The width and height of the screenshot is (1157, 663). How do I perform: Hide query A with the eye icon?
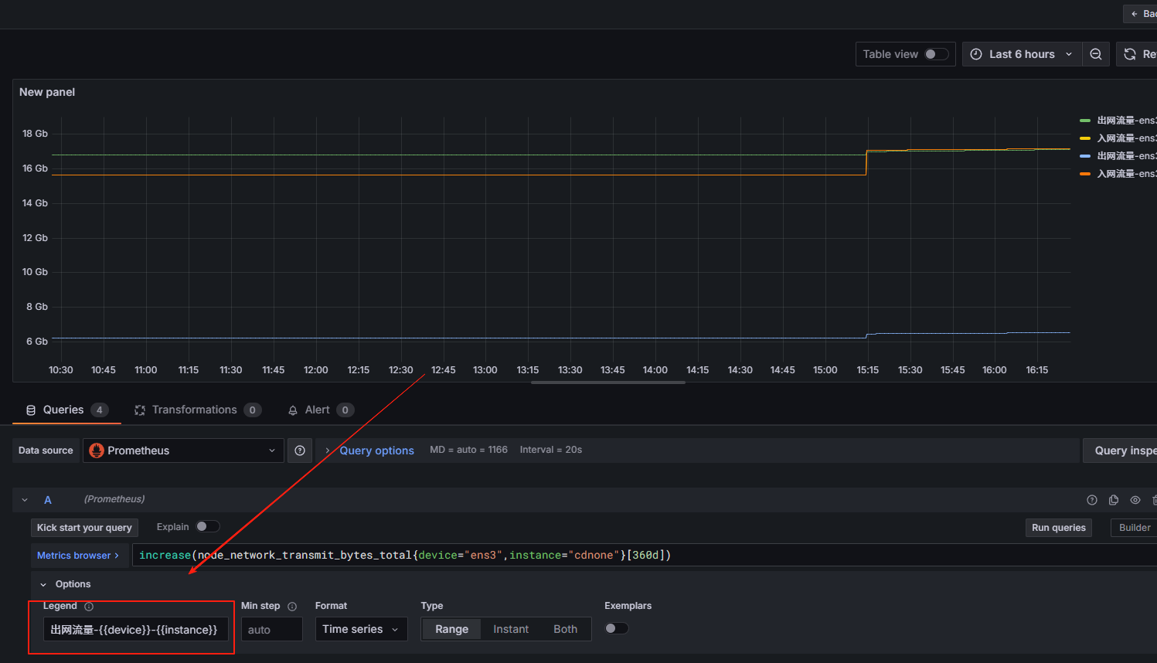point(1135,500)
